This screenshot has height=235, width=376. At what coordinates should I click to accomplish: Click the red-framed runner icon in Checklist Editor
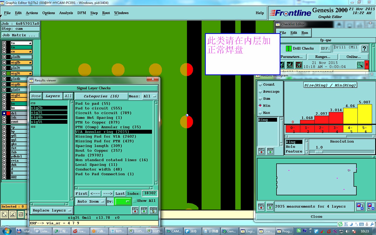point(299,65)
